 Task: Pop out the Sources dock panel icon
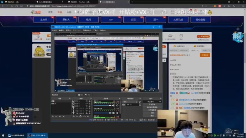(91, 98)
